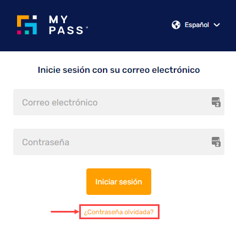
Task: Click the trademark symbol beside PASS
Action: click(x=87, y=28)
